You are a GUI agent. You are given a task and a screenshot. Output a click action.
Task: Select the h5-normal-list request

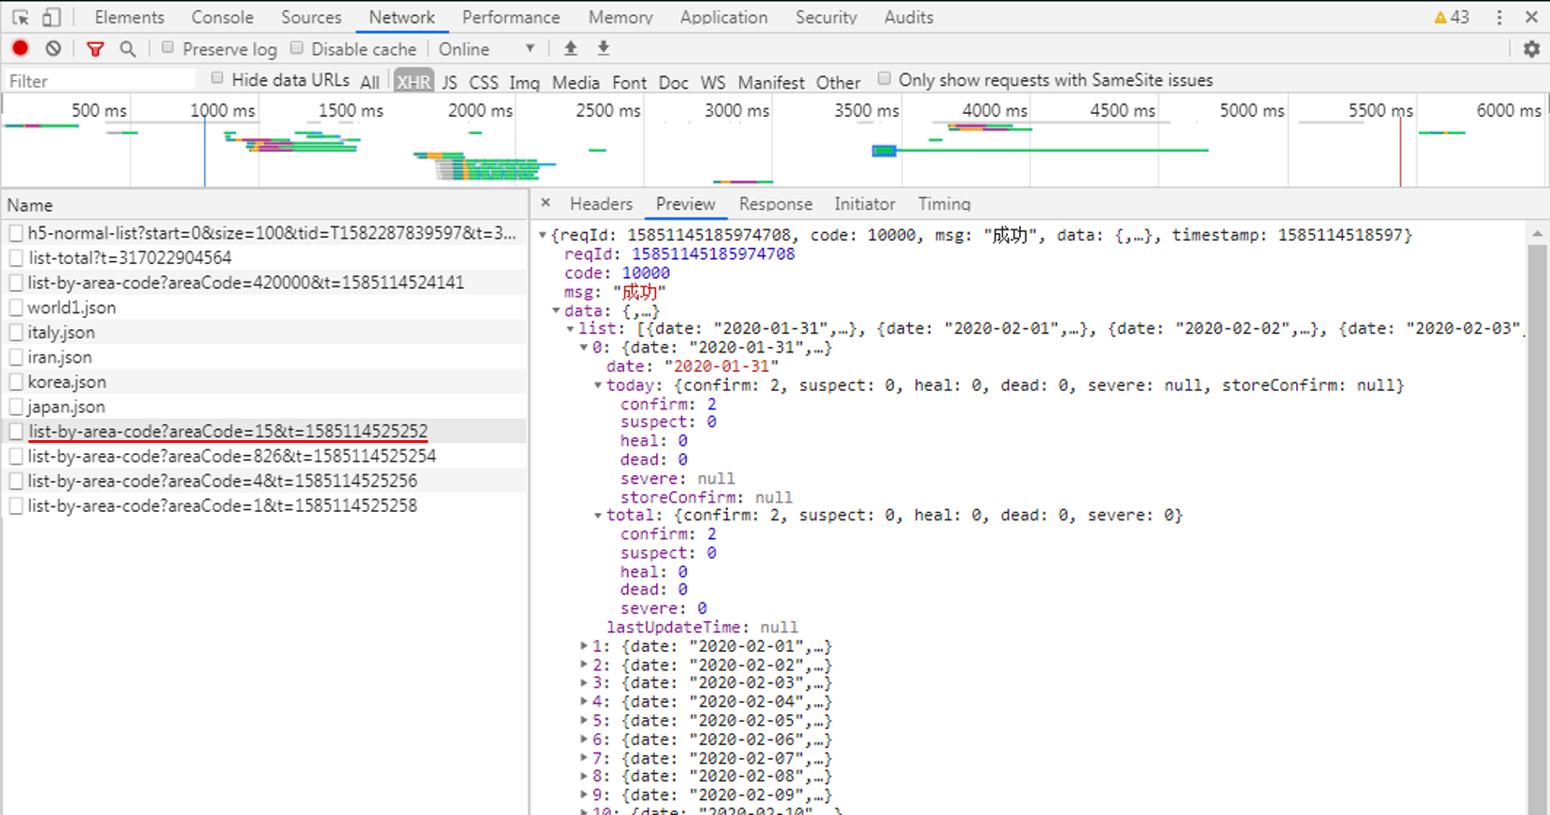(265, 233)
